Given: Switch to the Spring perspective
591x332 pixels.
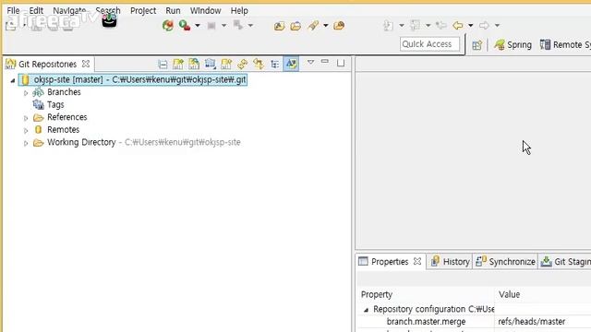Looking at the screenshot, I should (x=513, y=45).
